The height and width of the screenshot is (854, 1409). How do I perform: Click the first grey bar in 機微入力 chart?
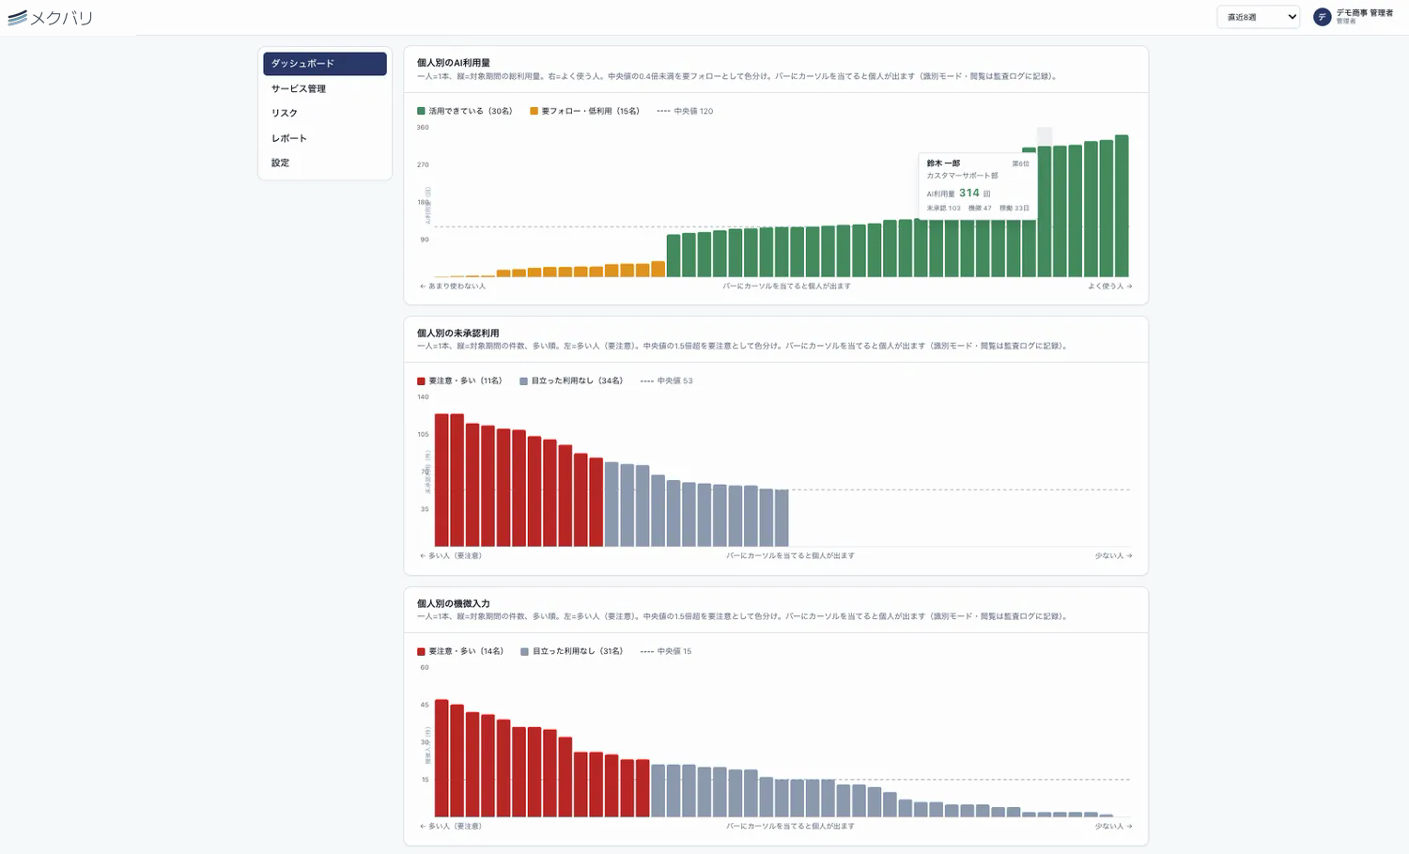tap(658, 791)
